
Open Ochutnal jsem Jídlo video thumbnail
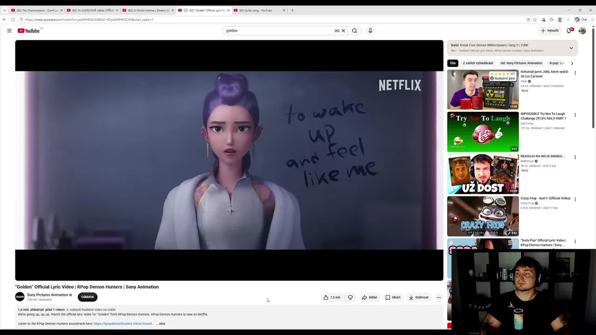point(483,89)
